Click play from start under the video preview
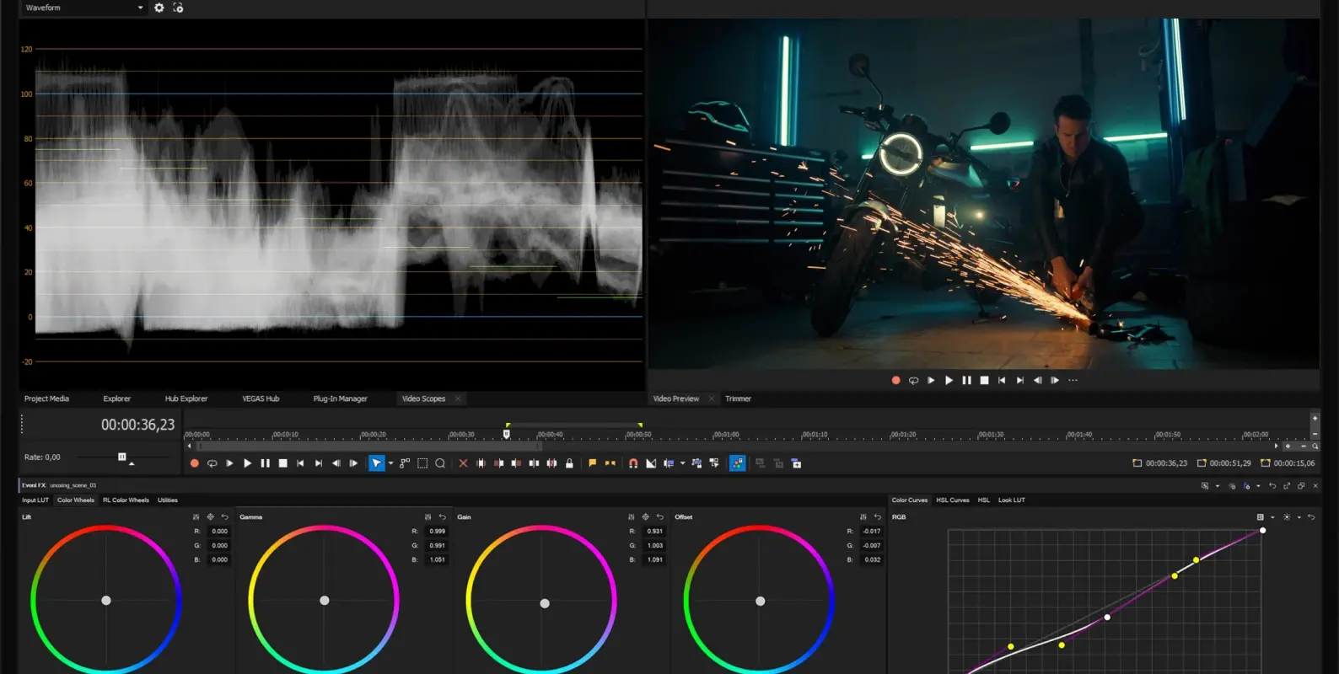 tap(931, 380)
